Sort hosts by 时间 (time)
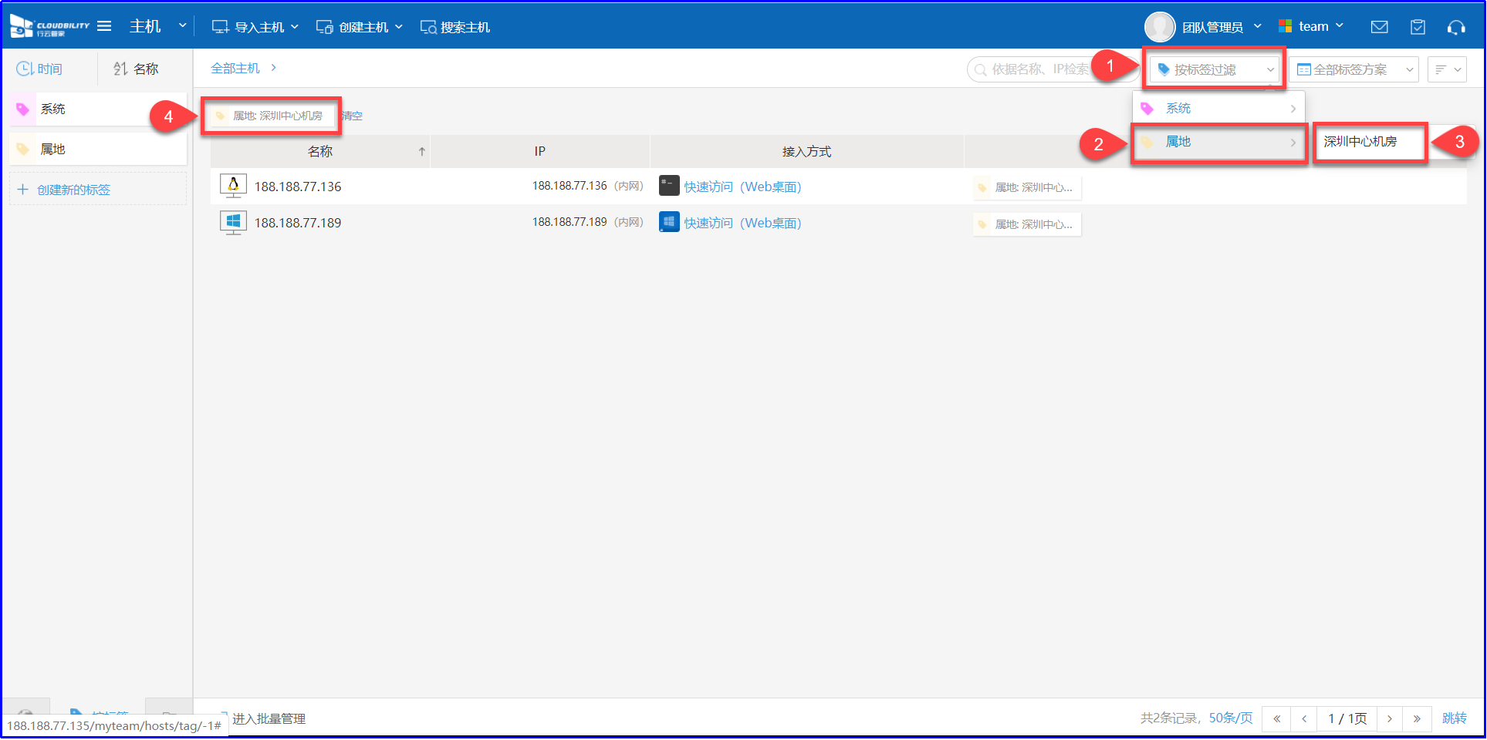 (x=40, y=69)
